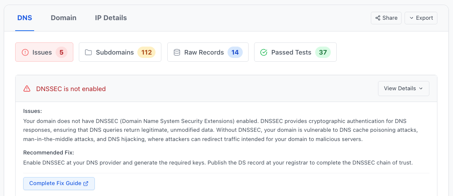Select the Passed Tests filter card
This screenshot has width=453, height=196.
click(295, 52)
